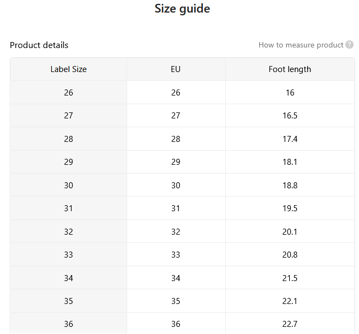Select the Label Size column header

coord(68,69)
